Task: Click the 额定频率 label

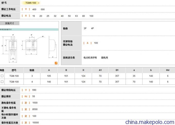Action: (x=6, y=97)
